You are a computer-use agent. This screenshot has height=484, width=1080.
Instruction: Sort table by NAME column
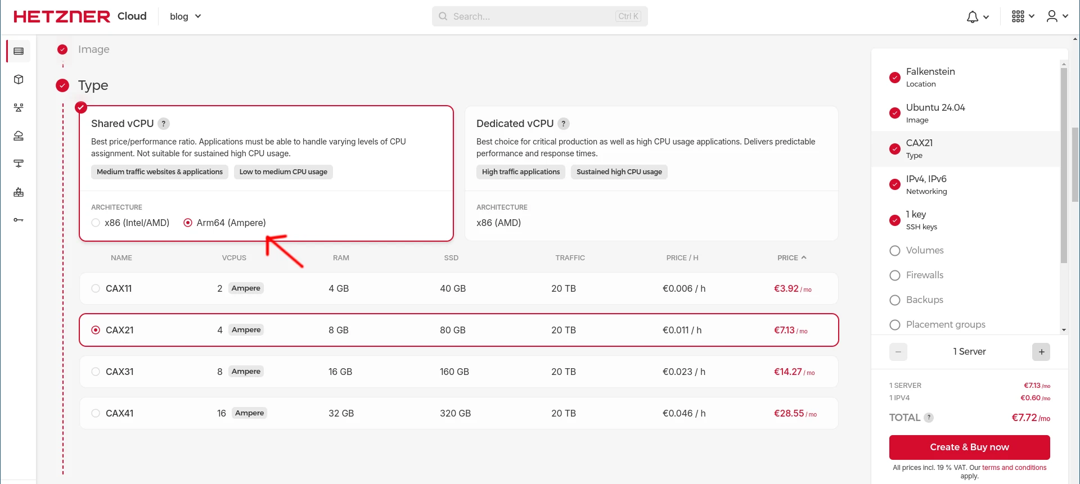click(121, 257)
